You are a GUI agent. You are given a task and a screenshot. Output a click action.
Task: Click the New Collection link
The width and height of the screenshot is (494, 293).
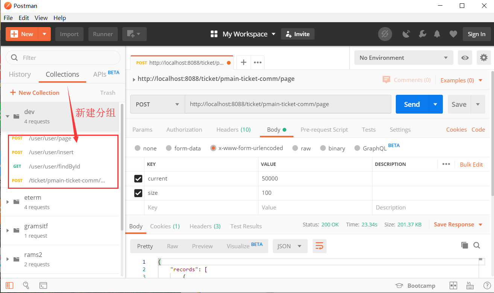click(34, 93)
